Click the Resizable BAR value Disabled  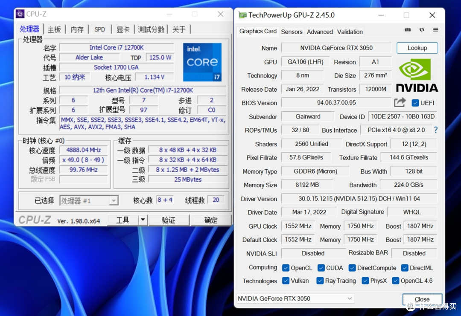pos(414,253)
